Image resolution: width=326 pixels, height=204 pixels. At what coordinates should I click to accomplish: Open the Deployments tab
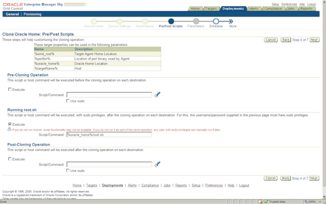tap(233, 8)
